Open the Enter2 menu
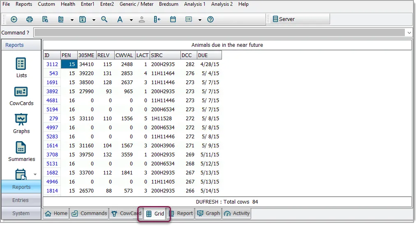 107,4
